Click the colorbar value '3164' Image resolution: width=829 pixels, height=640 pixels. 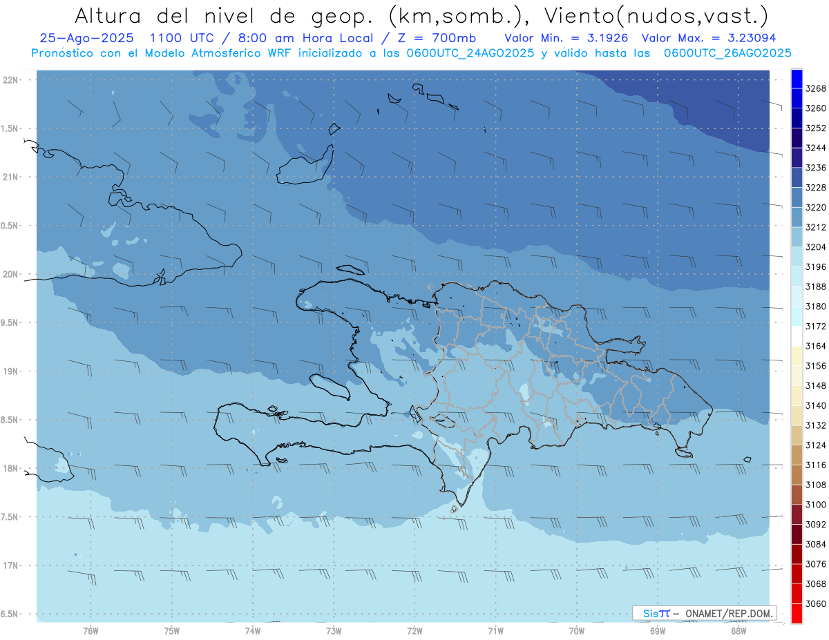click(816, 346)
